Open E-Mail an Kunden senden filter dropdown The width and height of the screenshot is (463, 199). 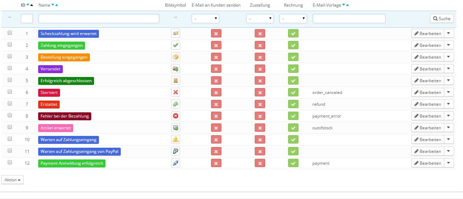(205, 18)
